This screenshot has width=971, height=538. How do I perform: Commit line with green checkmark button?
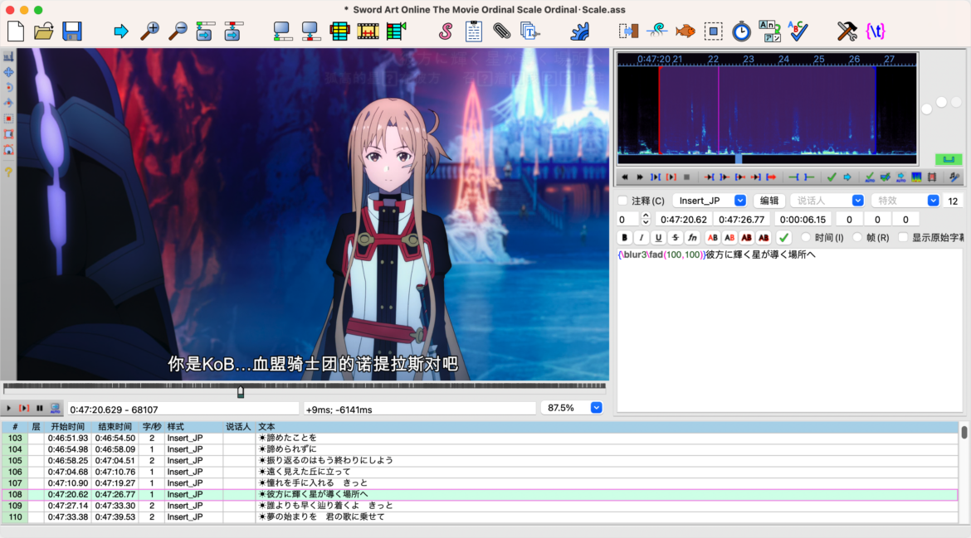pyautogui.click(x=784, y=237)
